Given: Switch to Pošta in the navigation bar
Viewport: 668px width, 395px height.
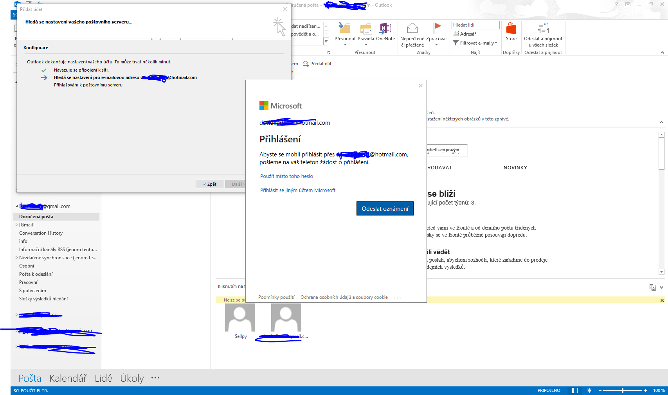Looking at the screenshot, I should tap(30, 378).
